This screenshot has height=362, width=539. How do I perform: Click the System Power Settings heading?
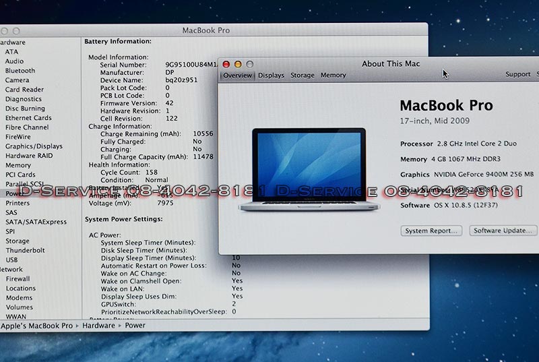[124, 219]
